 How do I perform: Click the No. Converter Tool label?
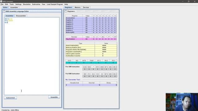coord(73,80)
